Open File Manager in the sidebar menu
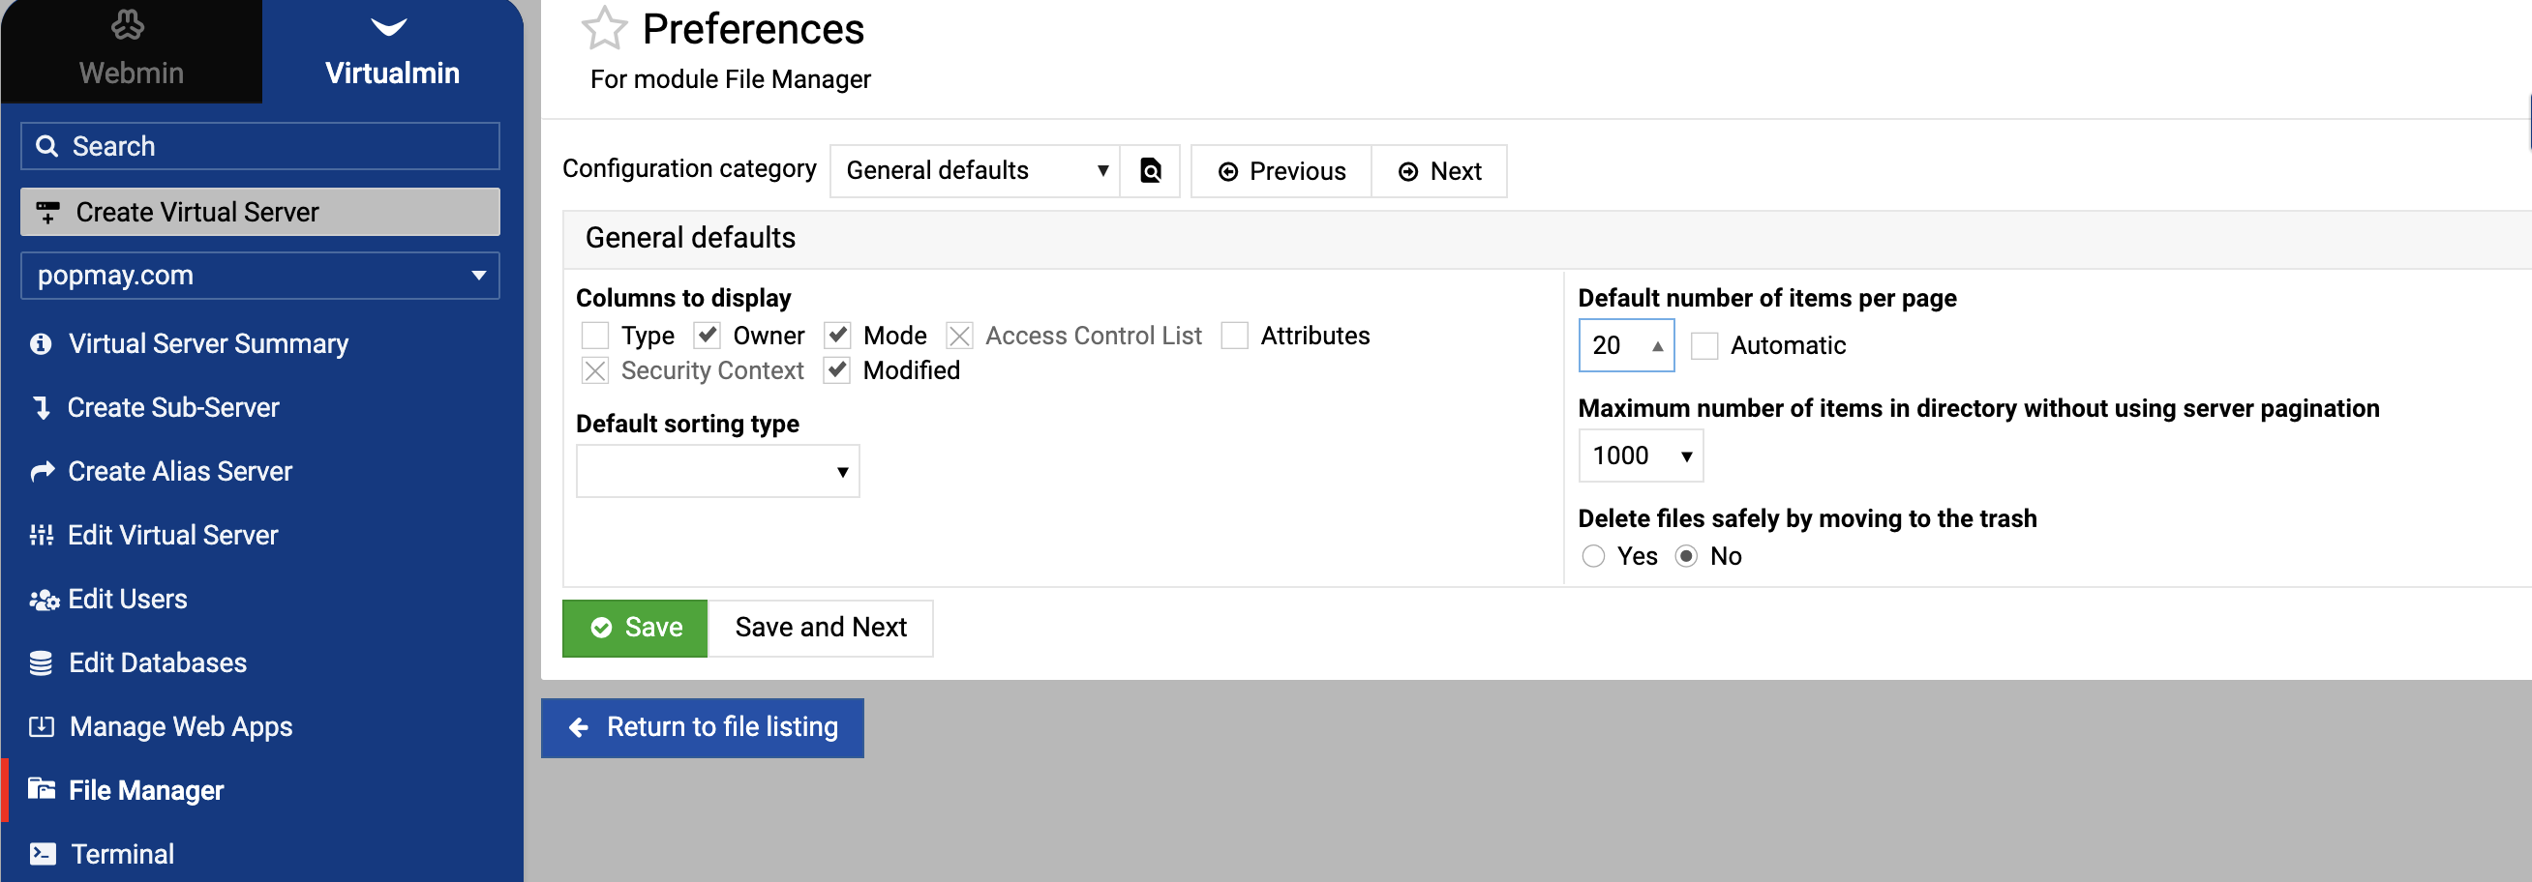The image size is (2532, 882). pos(145,791)
